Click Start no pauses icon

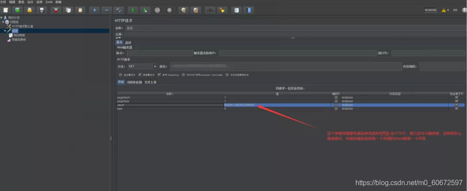(x=145, y=10)
